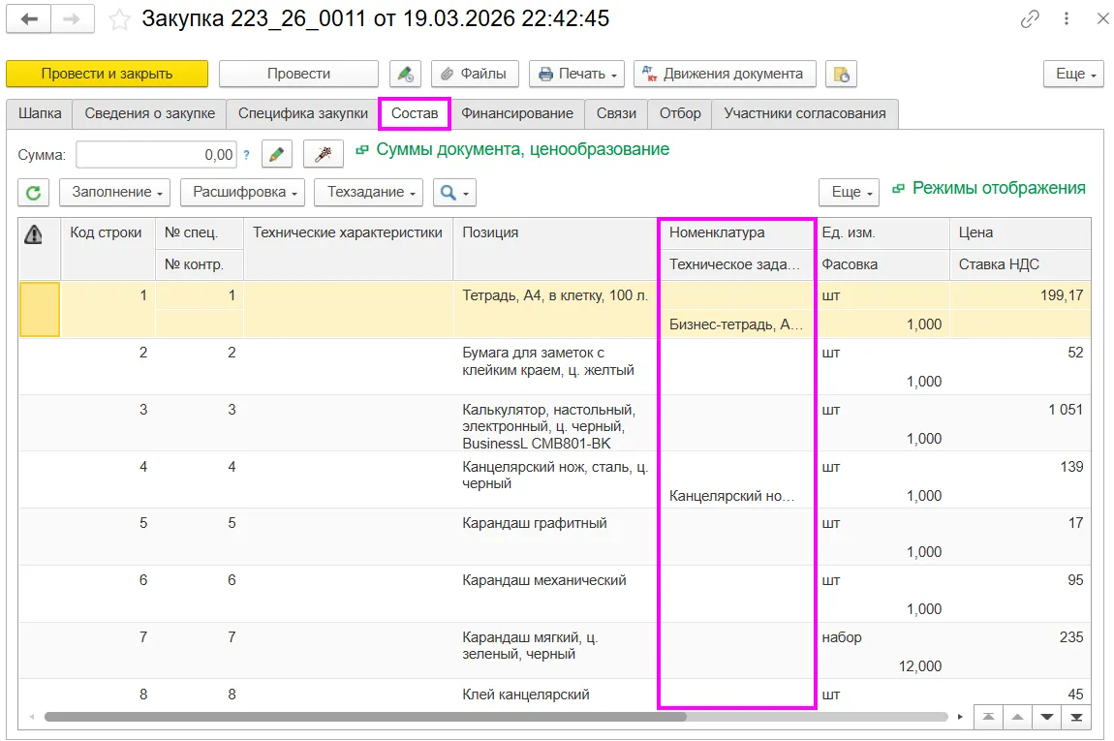Click the warning triangle column header

coord(33,233)
